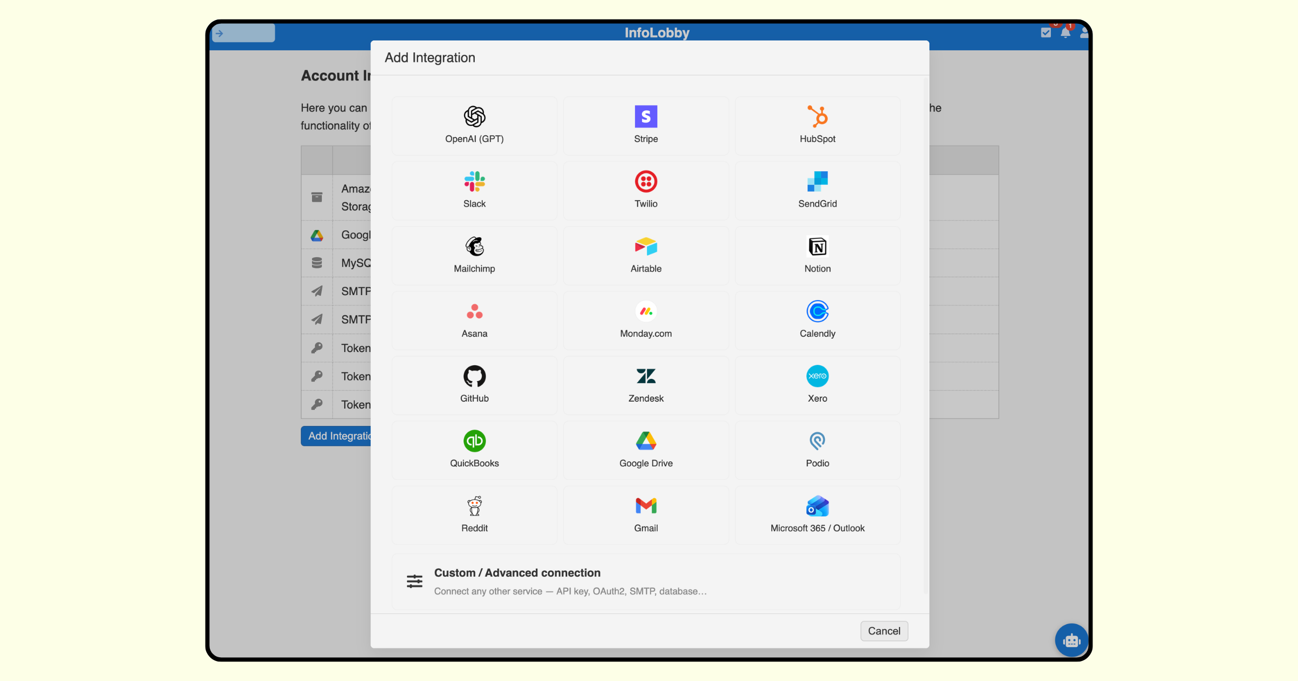Add the Xero integration

[x=817, y=385]
